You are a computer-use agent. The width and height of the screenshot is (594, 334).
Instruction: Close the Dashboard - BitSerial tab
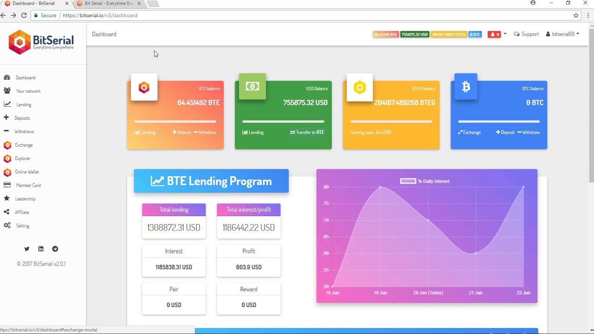67,3
